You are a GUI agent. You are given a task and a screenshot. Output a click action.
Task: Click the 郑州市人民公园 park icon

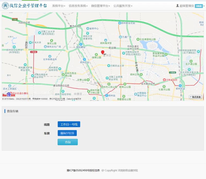pos(109,84)
